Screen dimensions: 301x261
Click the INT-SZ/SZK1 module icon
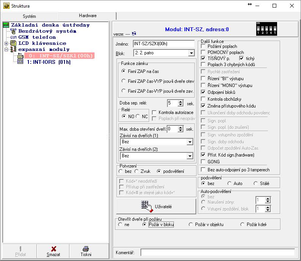pyautogui.click(x=20, y=56)
